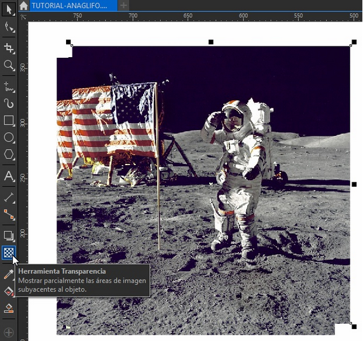
Task: Choose the Interactive Fill tool
Action: click(9, 291)
